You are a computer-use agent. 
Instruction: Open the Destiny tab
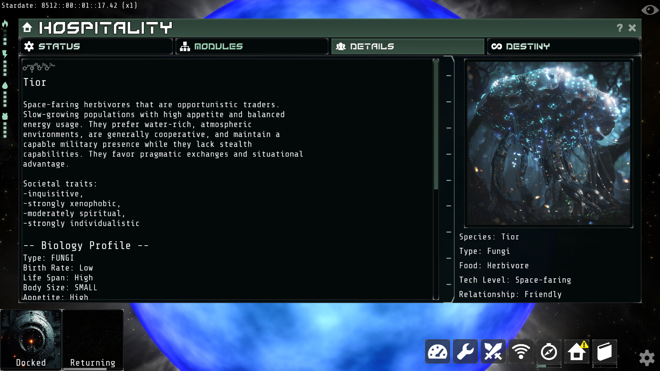click(x=563, y=46)
